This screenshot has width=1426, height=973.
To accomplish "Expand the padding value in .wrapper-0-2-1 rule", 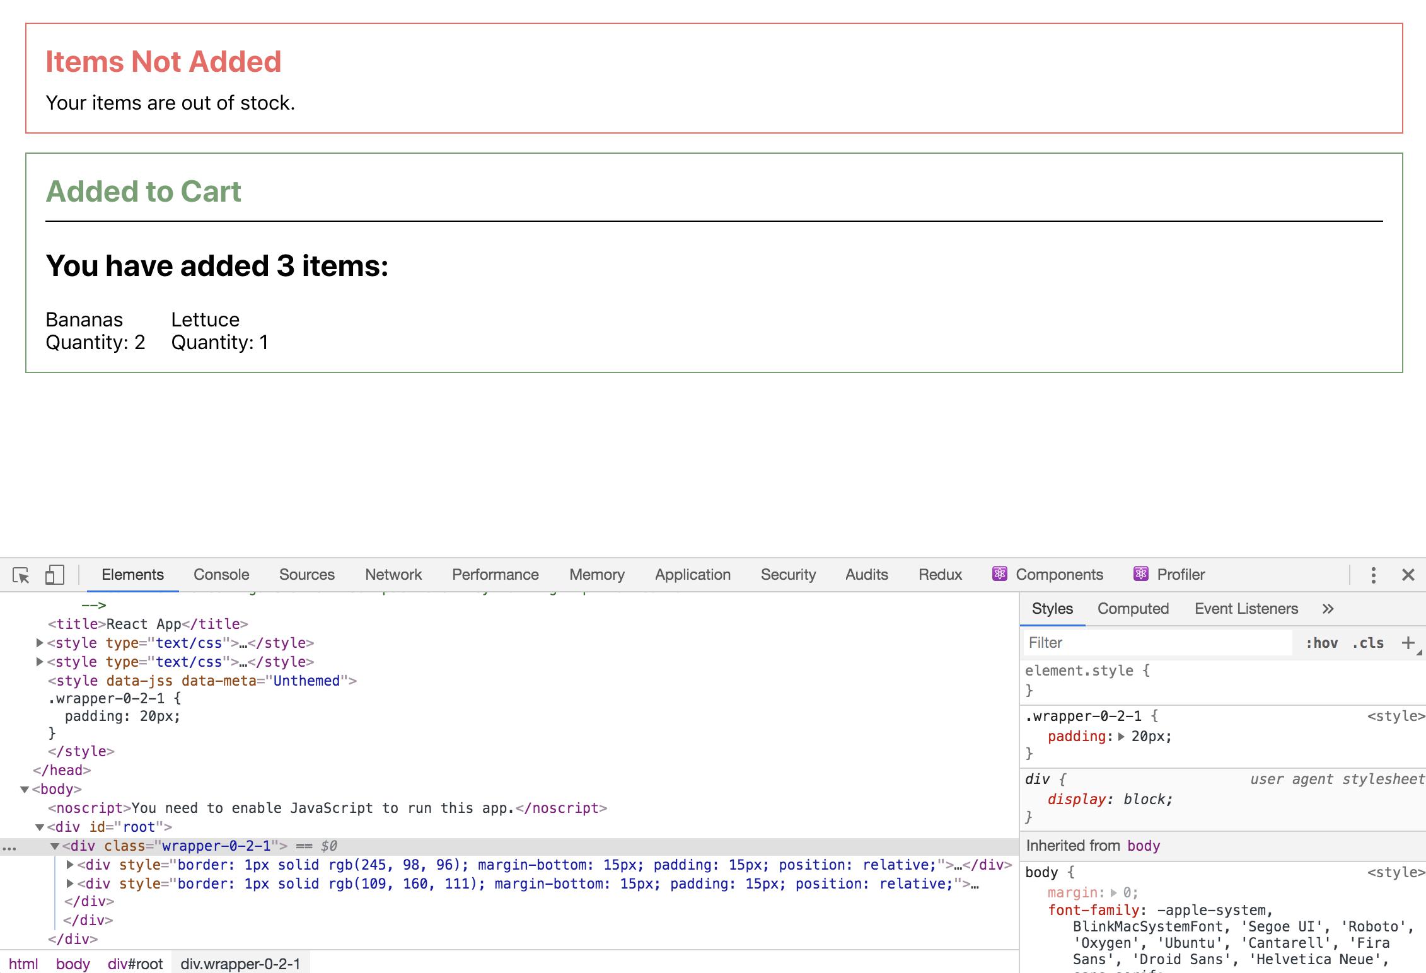I will click(1122, 736).
